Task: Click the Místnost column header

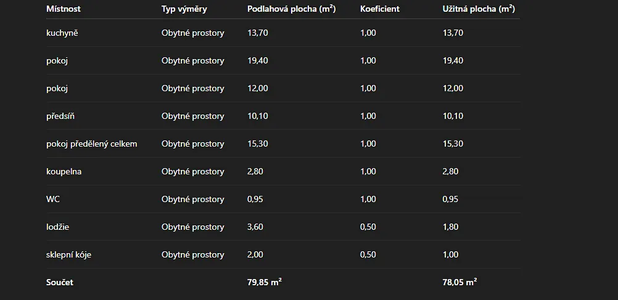Action: point(64,9)
